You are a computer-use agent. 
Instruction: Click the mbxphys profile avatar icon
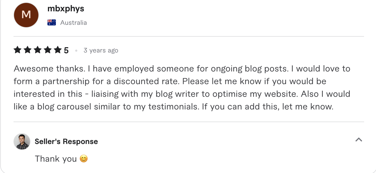pos(26,15)
